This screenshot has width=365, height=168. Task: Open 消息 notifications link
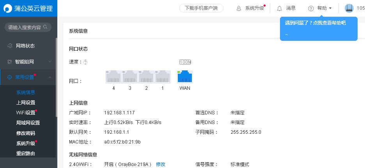[x=291, y=8]
